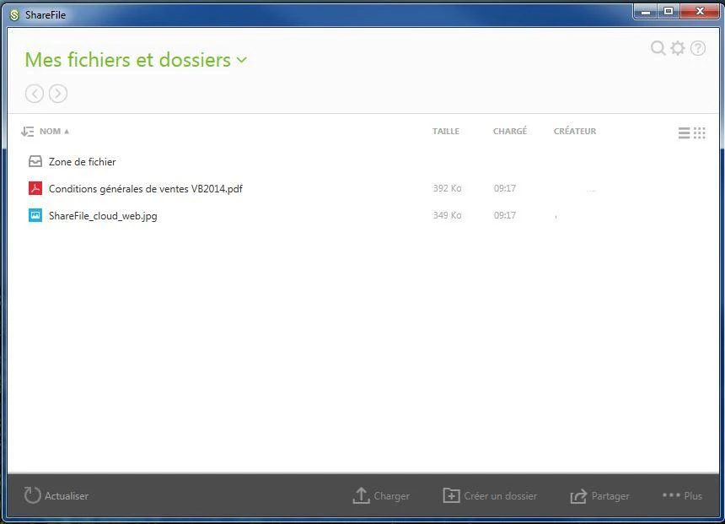Sort by the TAILLE column header
Screen dimensions: 725x524
coord(446,131)
